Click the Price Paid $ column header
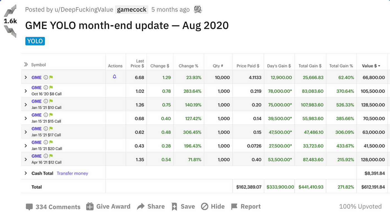This screenshot has height=216, width=390. (248, 66)
